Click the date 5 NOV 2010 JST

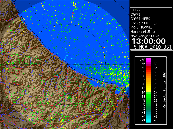click(152, 47)
